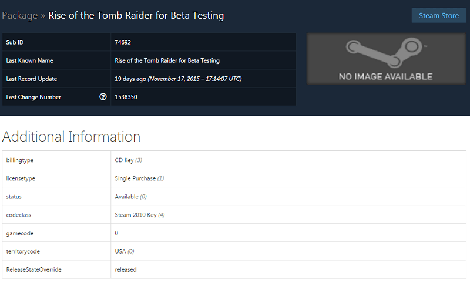Open the Steam Store button
This screenshot has height=283, width=470.
point(439,16)
